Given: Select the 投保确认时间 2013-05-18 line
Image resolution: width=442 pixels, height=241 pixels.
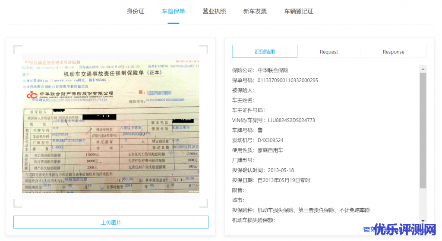Looking at the screenshot, I should 263,170.
